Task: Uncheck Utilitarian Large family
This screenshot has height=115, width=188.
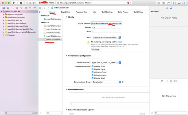Action: [93, 75]
